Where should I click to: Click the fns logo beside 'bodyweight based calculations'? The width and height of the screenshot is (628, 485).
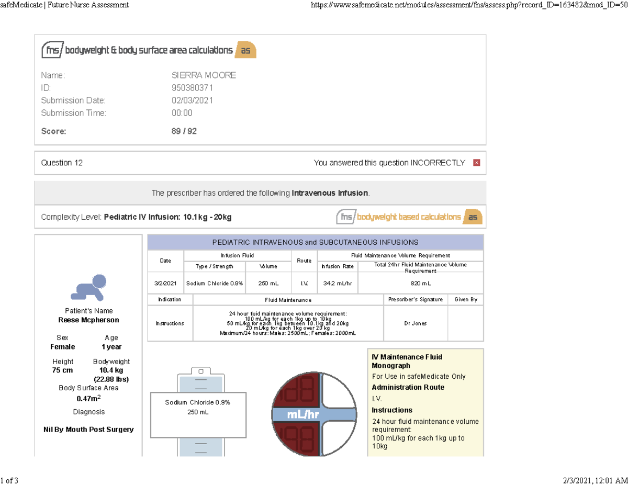click(x=346, y=217)
